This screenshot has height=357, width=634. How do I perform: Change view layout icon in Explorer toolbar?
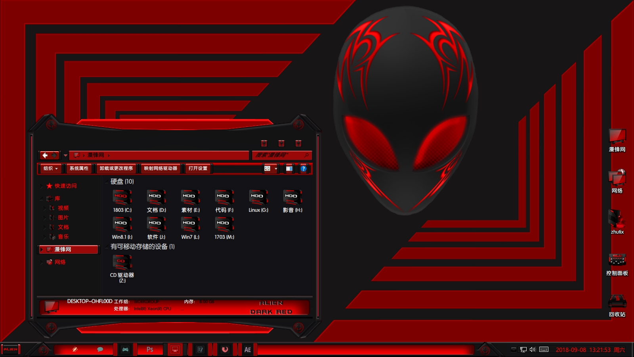[x=267, y=169]
